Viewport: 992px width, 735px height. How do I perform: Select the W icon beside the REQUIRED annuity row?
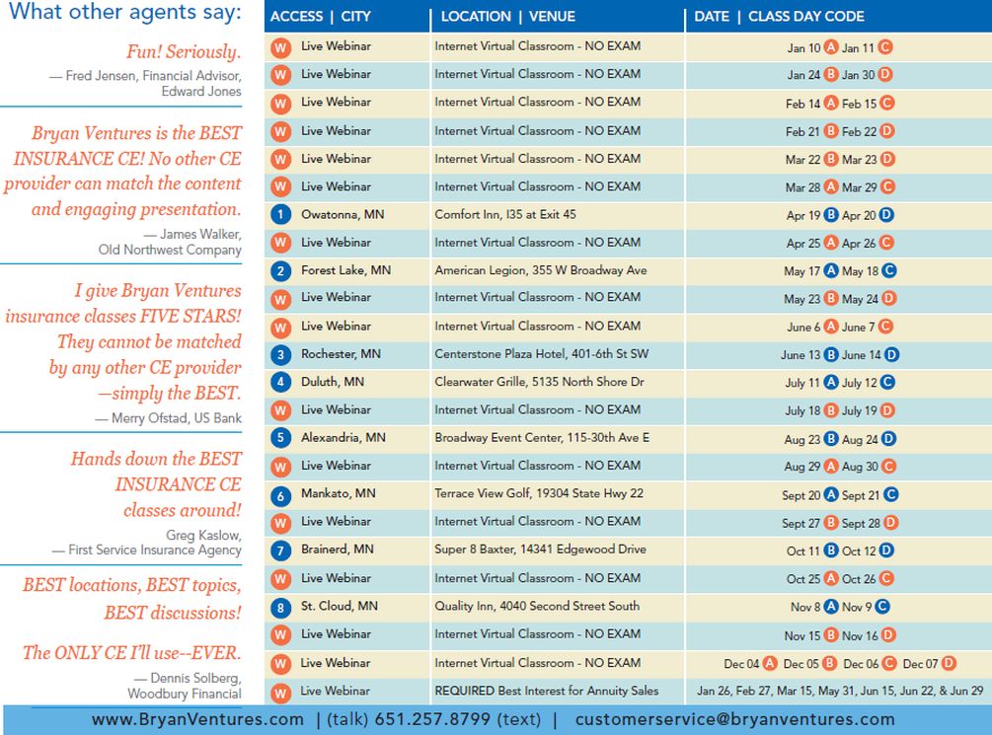(x=280, y=693)
